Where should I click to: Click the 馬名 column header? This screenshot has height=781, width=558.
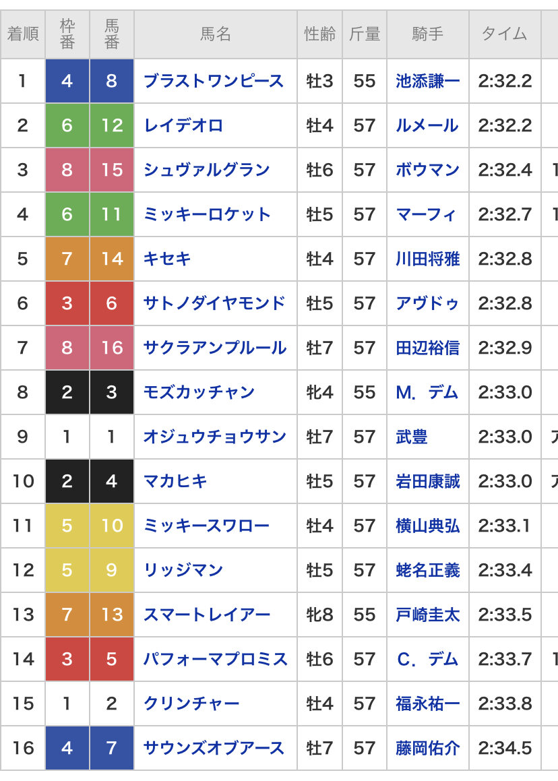click(x=216, y=34)
